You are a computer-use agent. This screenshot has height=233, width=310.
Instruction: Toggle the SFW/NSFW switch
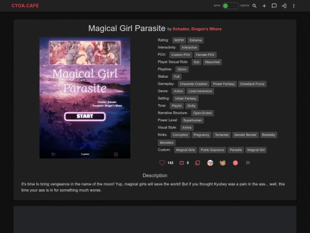pyautogui.click(x=230, y=6)
